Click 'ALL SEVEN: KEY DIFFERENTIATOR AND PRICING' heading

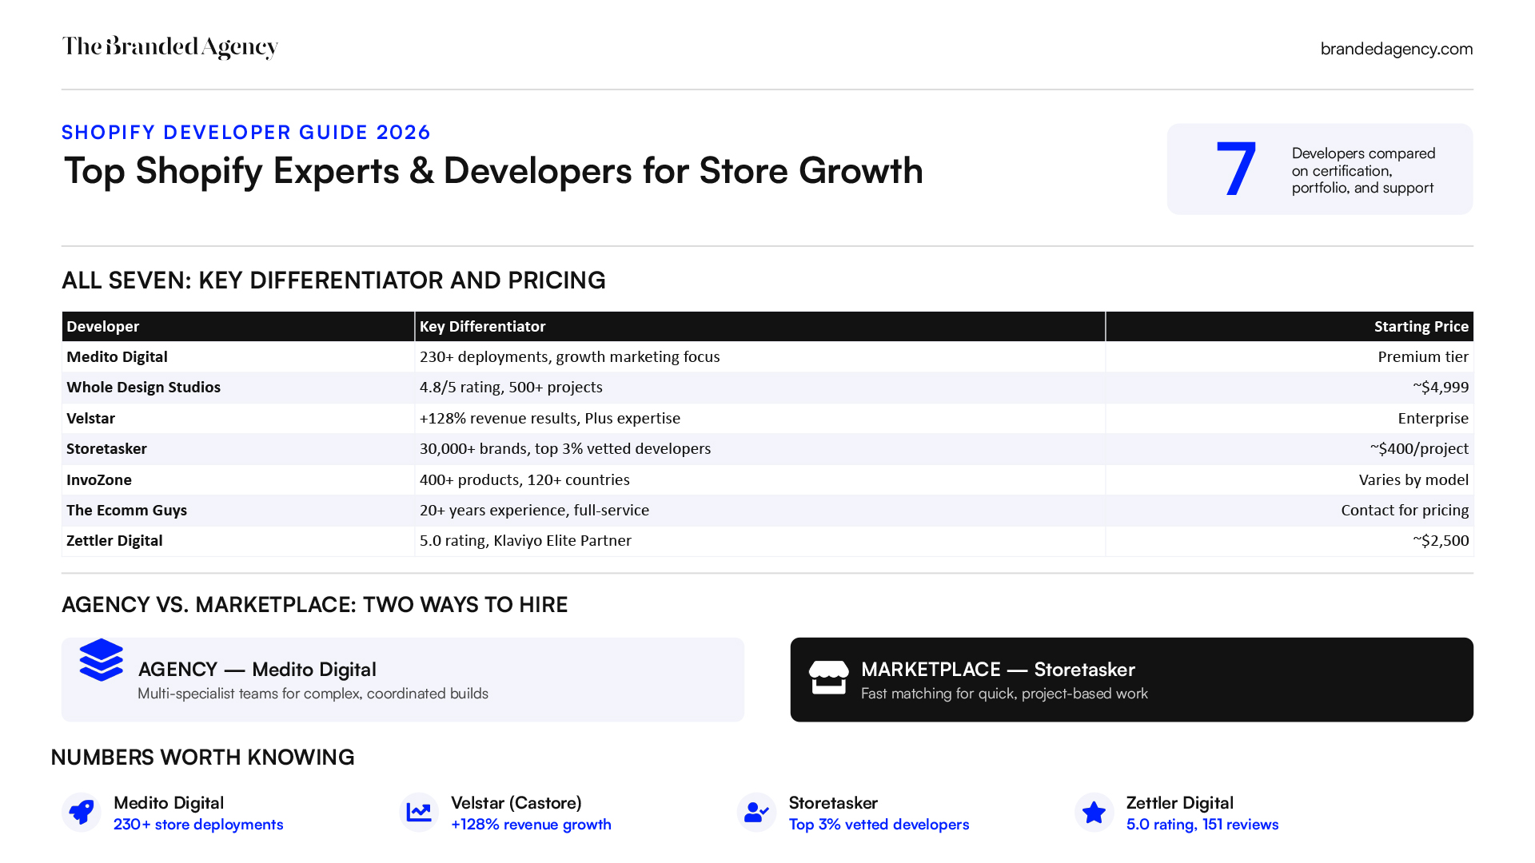coord(333,280)
